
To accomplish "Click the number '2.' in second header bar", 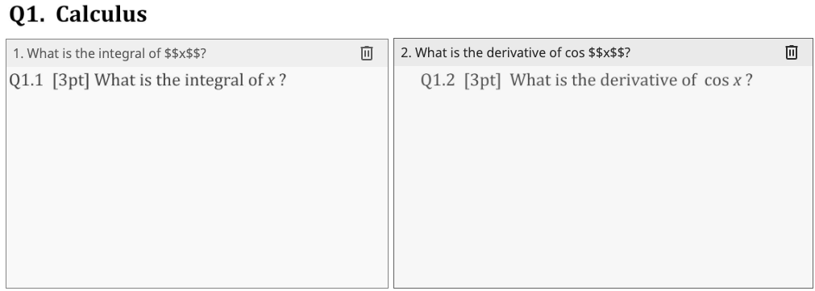I will click(406, 52).
